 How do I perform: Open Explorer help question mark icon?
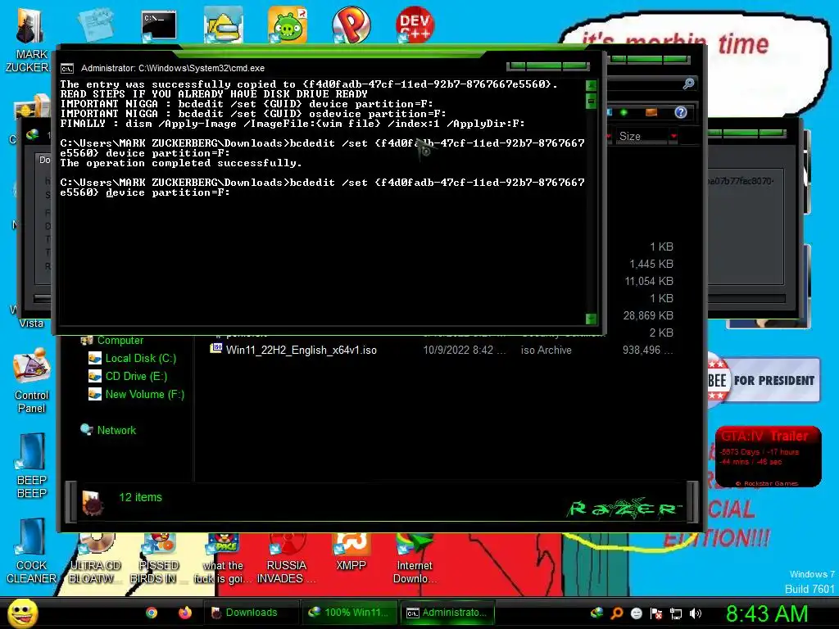coord(681,112)
